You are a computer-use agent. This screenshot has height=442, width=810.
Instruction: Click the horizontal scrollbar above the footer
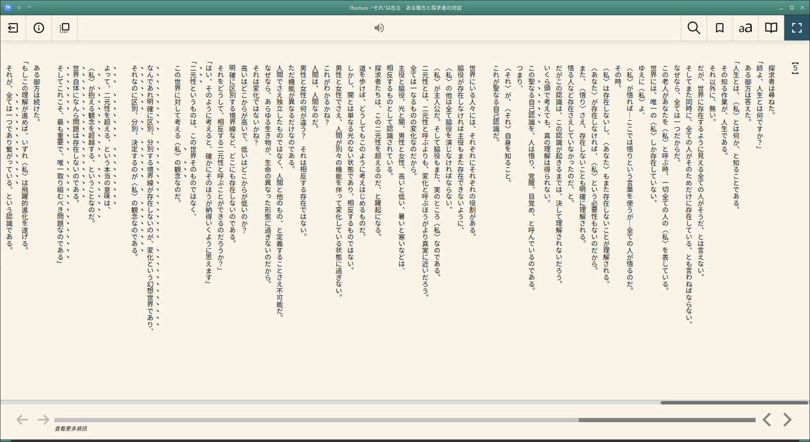[x=734, y=402]
